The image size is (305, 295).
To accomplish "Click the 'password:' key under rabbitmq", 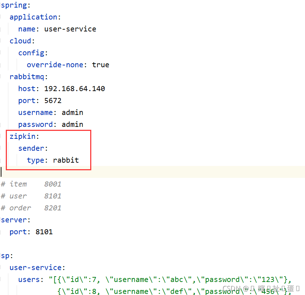I will click(x=37, y=125).
